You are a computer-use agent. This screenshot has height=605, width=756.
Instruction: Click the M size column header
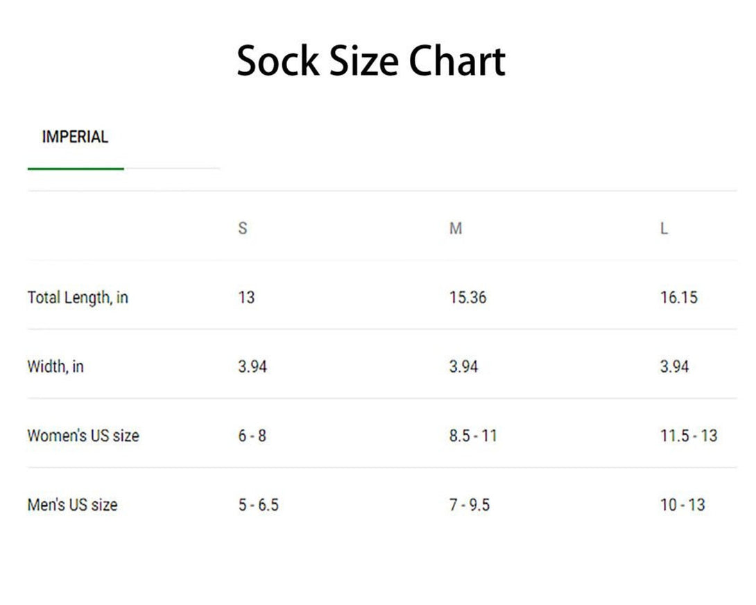(455, 228)
